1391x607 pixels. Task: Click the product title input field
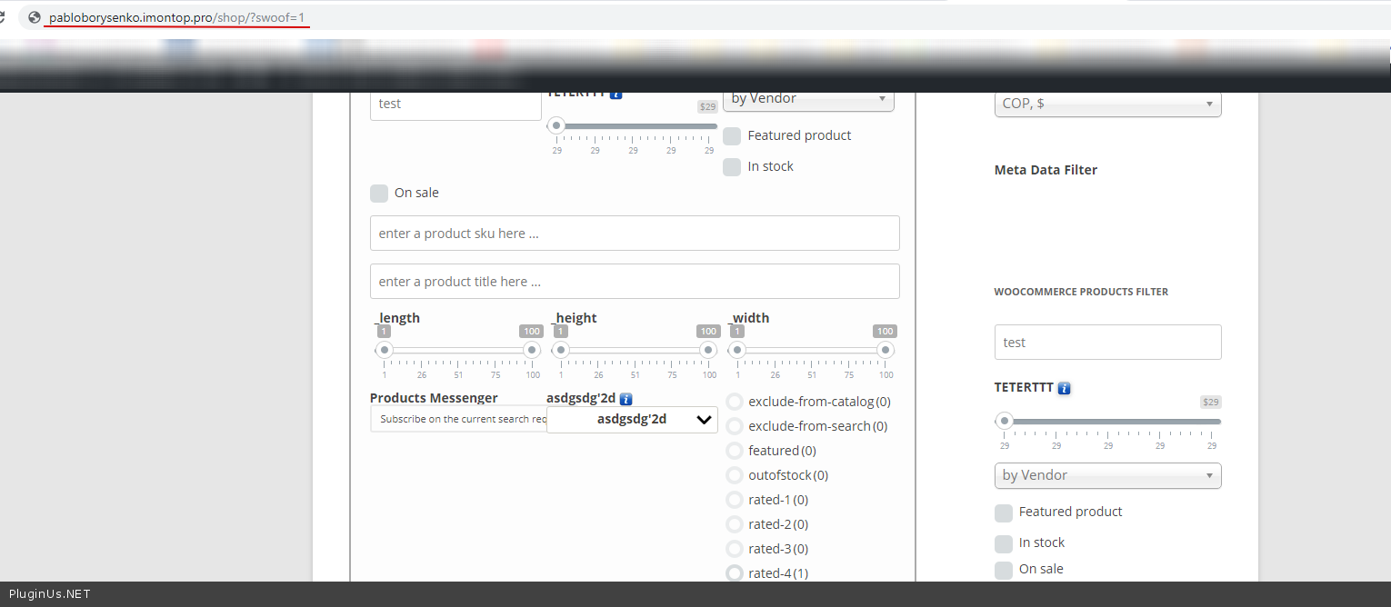tap(635, 282)
